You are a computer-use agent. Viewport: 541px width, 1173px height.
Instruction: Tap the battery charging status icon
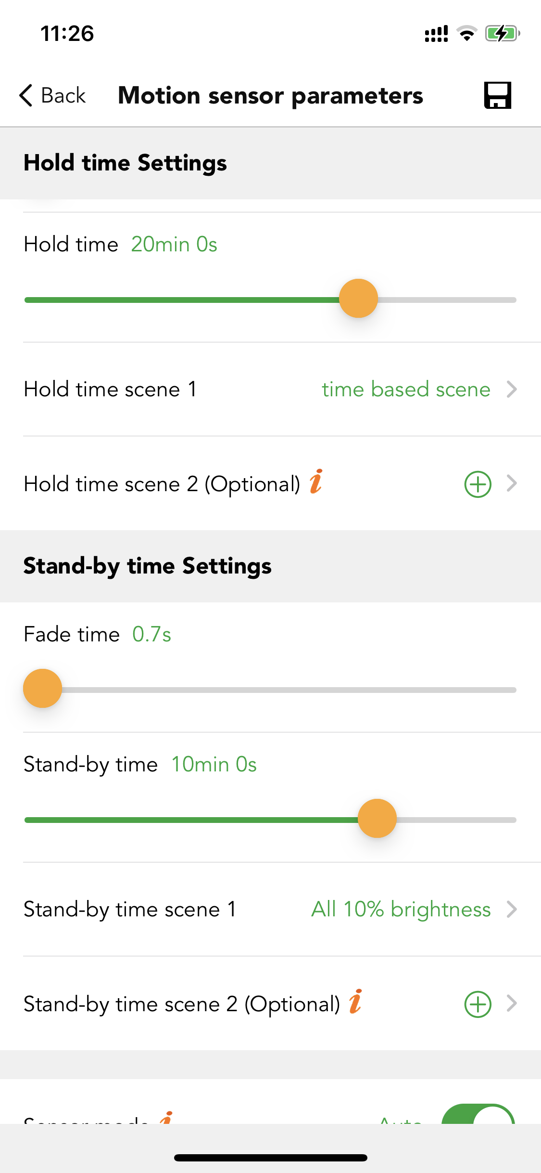point(503,34)
